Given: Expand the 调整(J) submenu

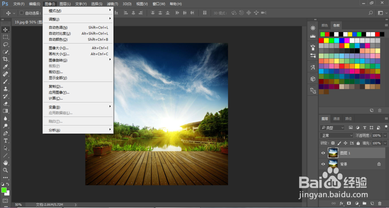Looking at the screenshot, I should click(78, 19).
